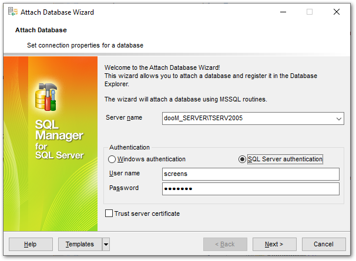Click the Templates button
Image resolution: width=356 pixels, height=261 pixels.
pos(80,244)
